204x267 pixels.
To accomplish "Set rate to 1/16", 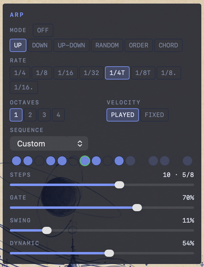I will coord(66,73).
